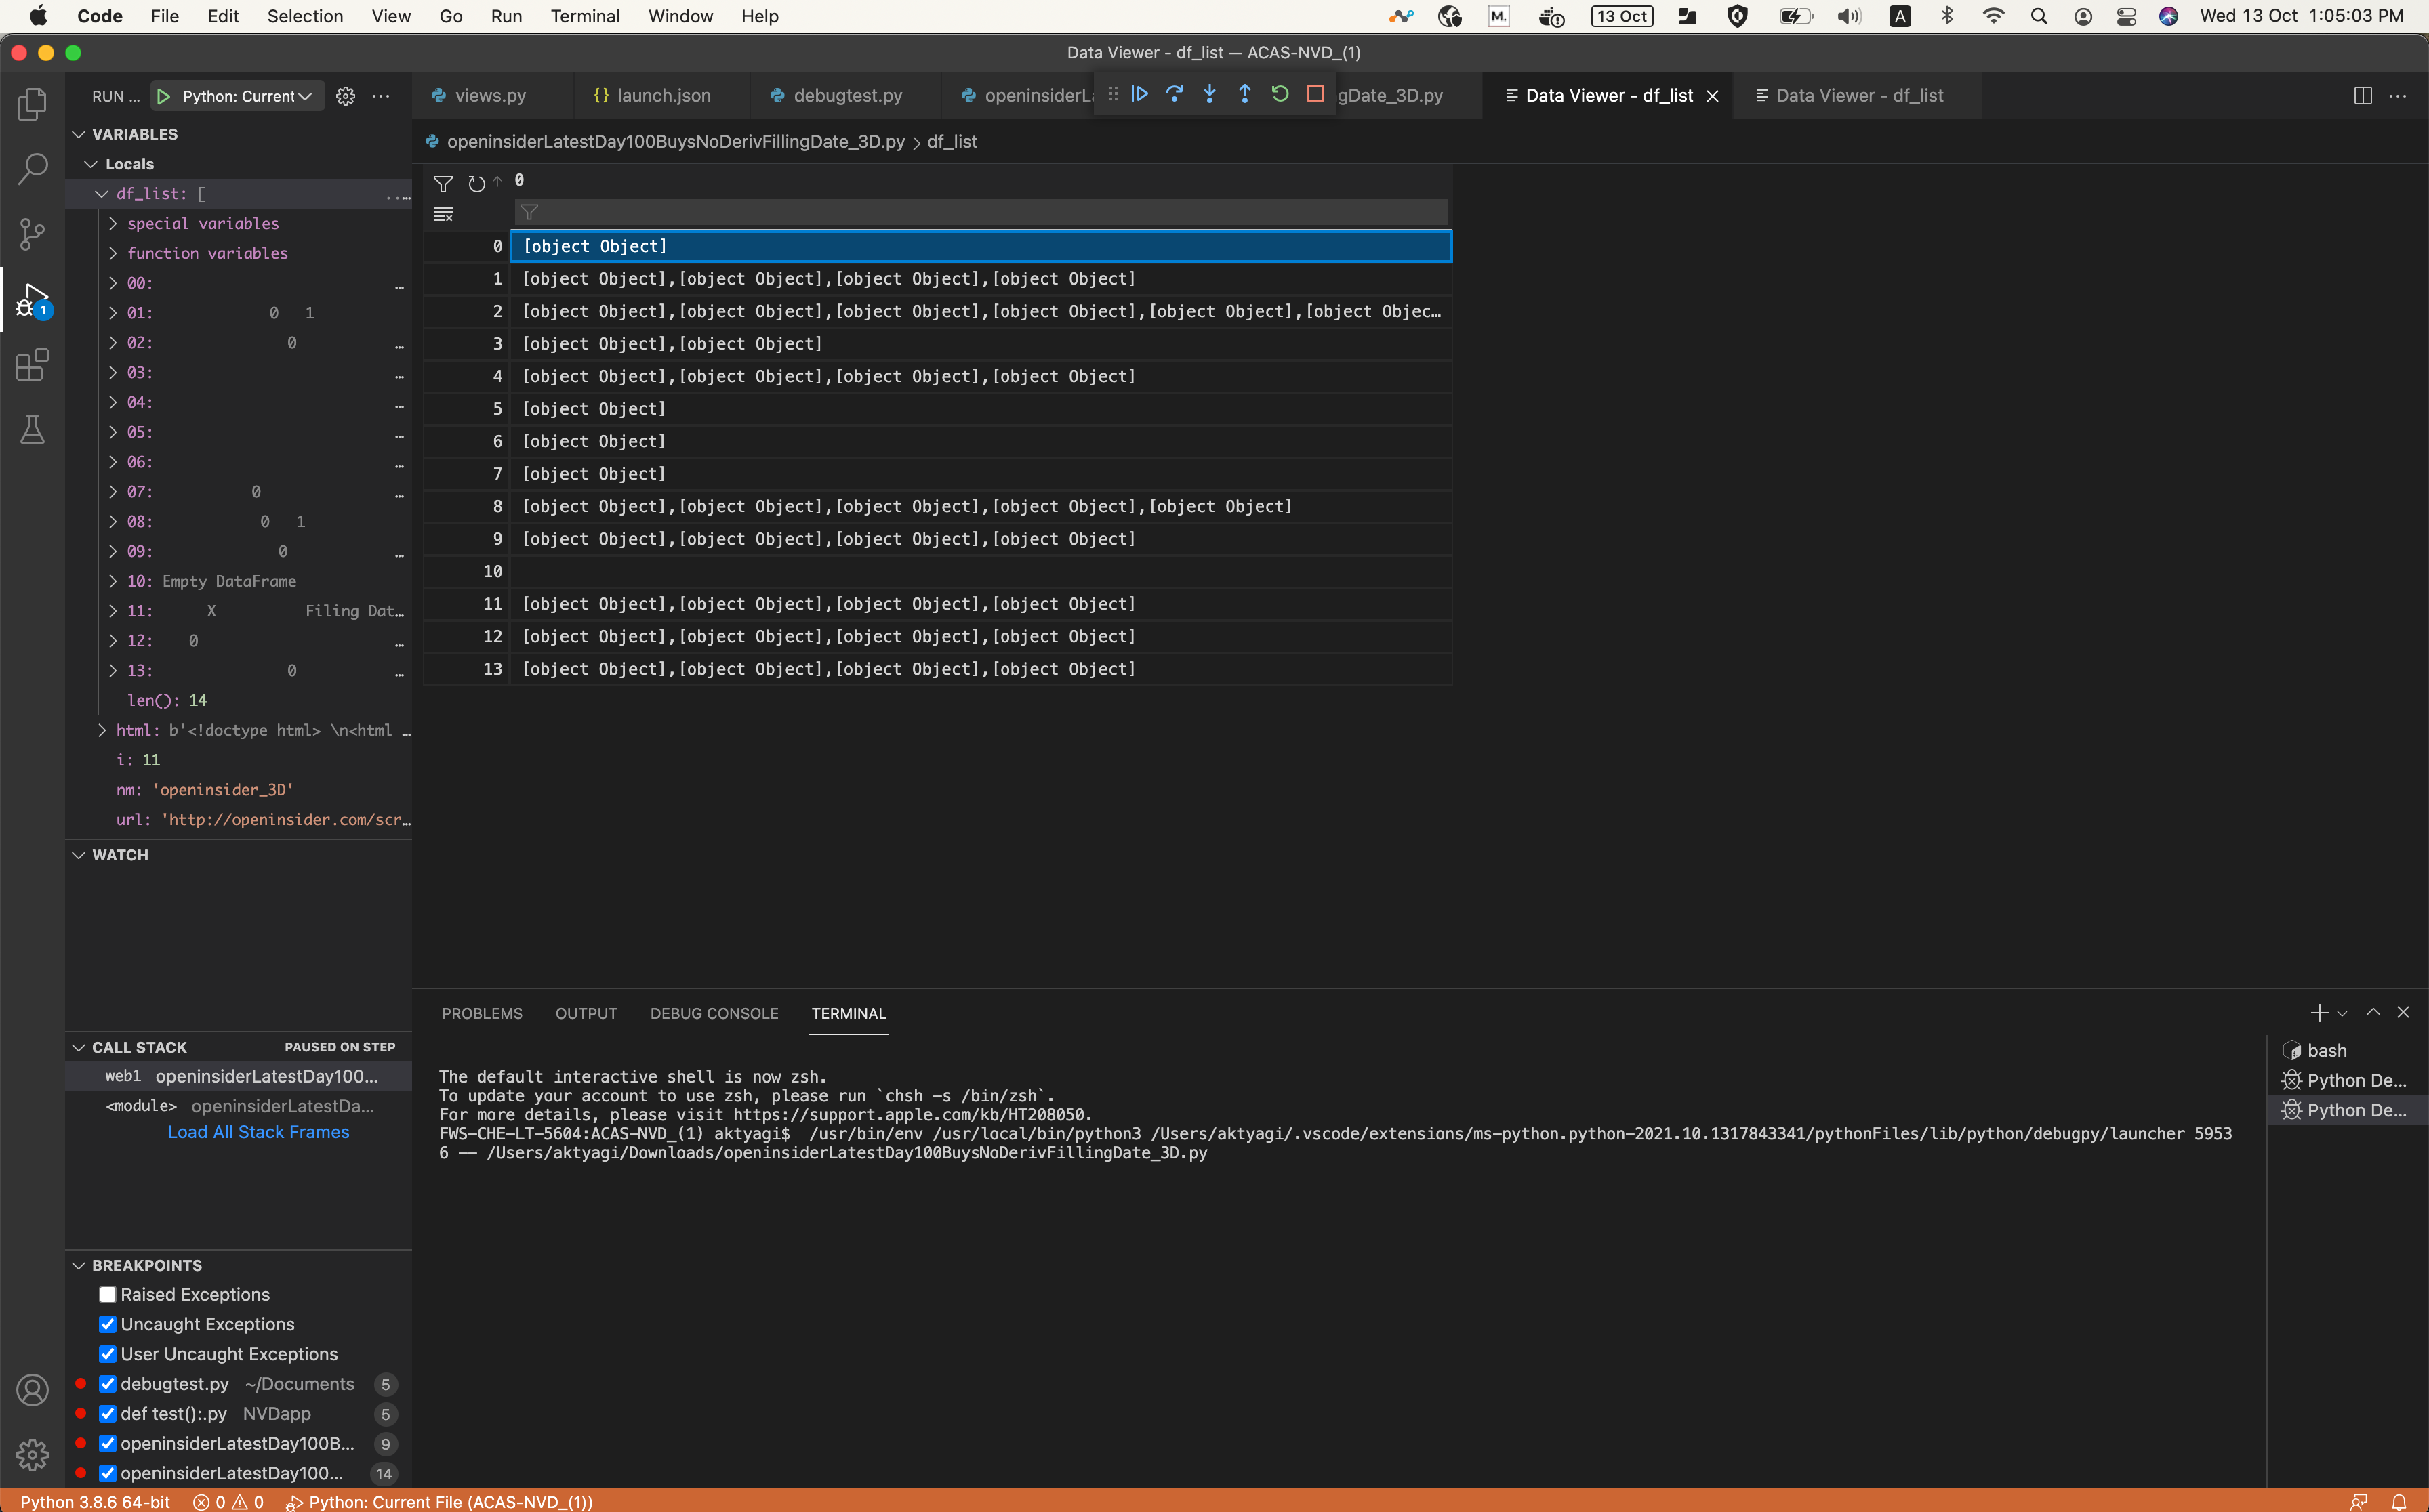Uncheck the debugtest.py breakpoint entry
The width and height of the screenshot is (2429, 1512).
pyautogui.click(x=108, y=1384)
